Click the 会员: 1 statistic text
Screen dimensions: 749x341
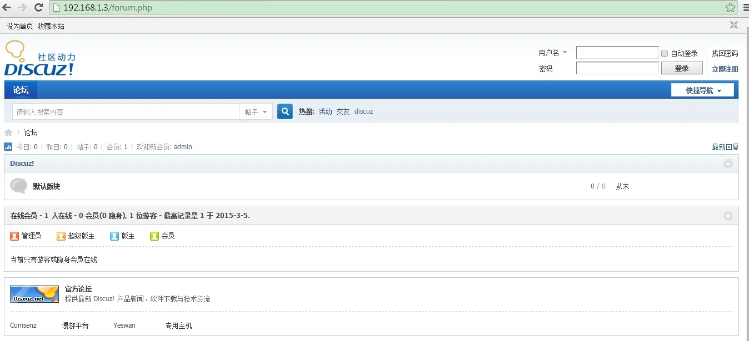[x=117, y=147]
